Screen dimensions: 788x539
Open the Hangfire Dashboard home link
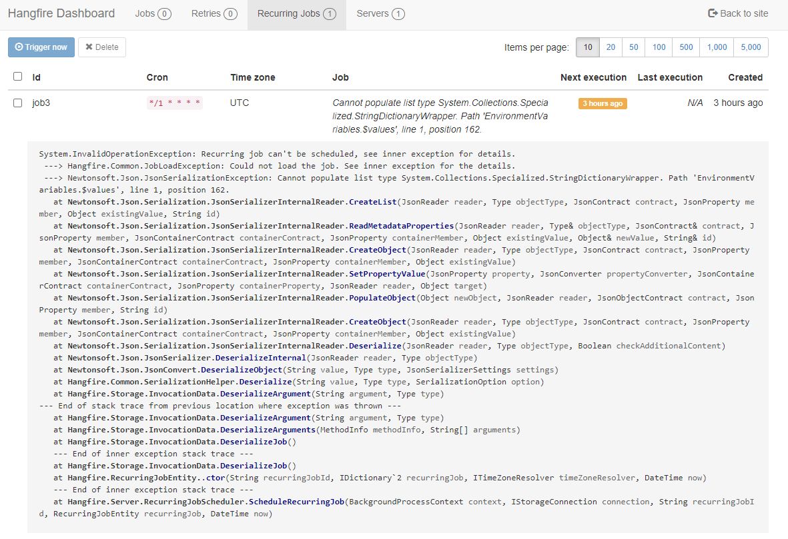(x=61, y=13)
